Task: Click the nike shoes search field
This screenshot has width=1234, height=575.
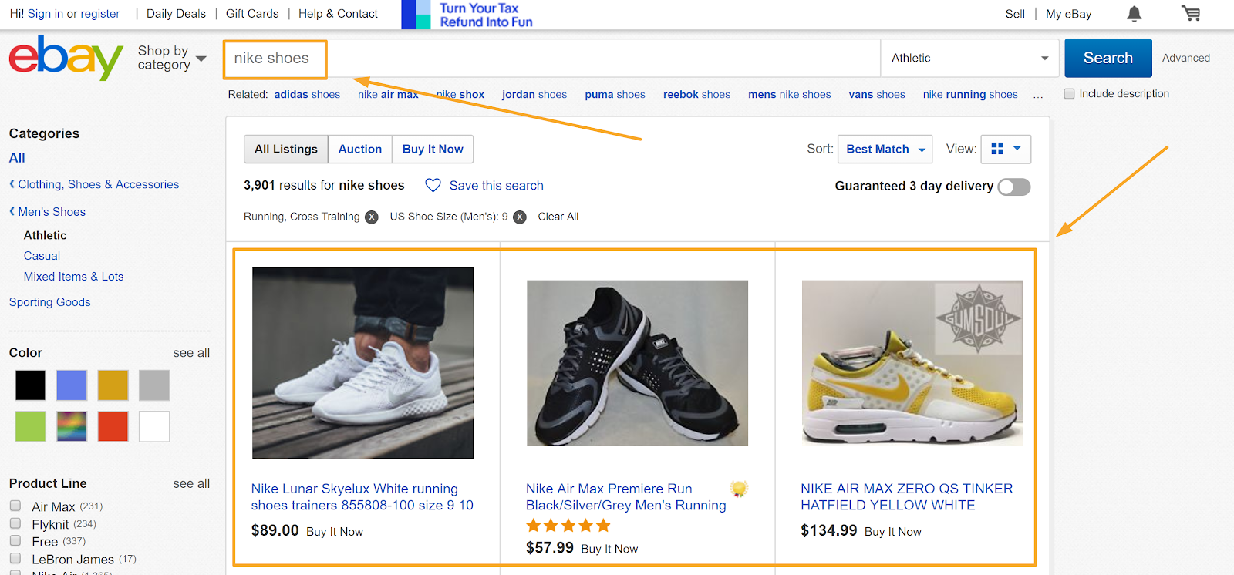Action: (551, 59)
